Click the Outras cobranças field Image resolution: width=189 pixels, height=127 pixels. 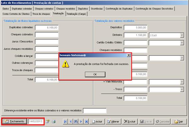(47, 63)
